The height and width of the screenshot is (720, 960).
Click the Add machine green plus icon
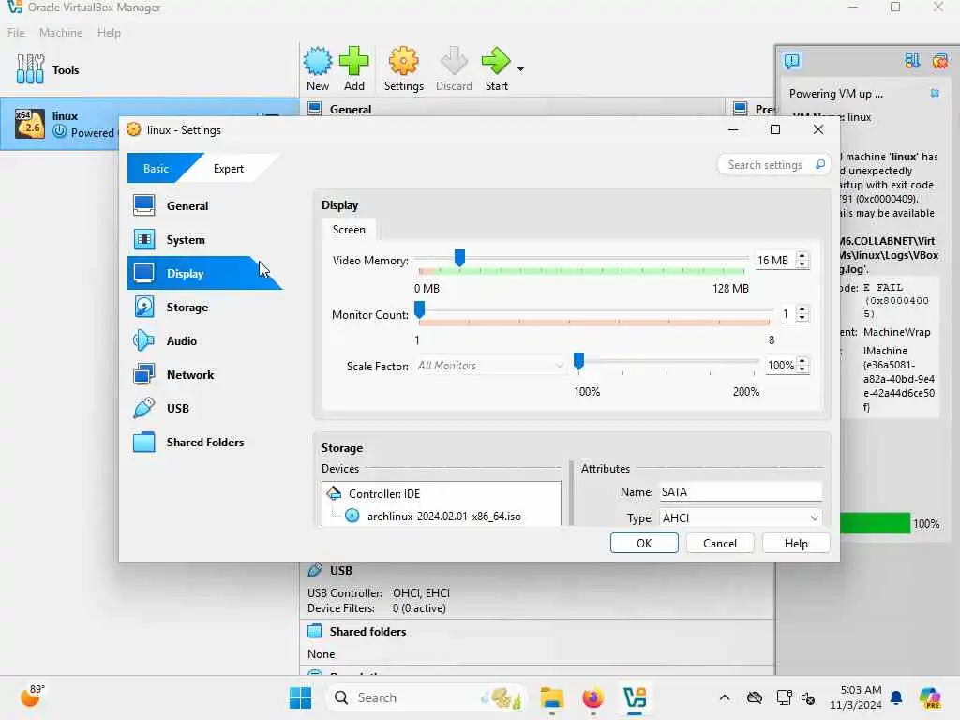tap(353, 69)
